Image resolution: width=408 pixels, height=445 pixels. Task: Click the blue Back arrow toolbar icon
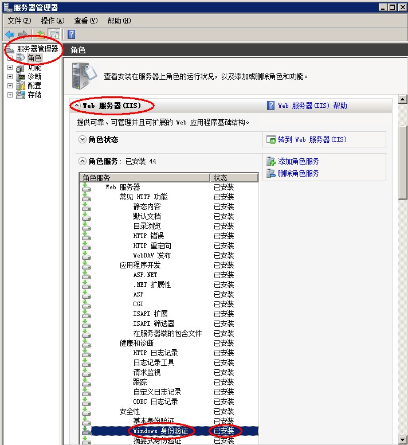click(10, 34)
